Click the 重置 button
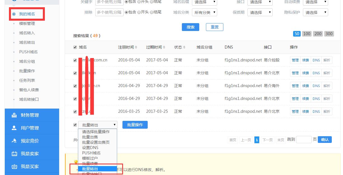Viewport: 343px width, 175px height. coord(215,27)
